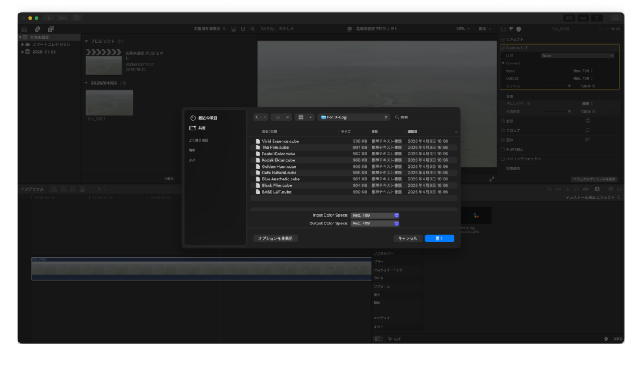Adjust the ミックス (Mix) slider handle

569,86
